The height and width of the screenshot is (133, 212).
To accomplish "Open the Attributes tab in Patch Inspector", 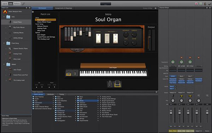I will (x=51, y=95).
